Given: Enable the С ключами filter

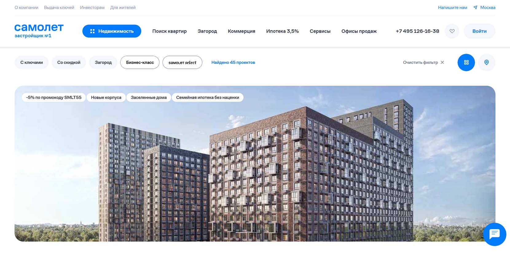Looking at the screenshot, I should click(31, 62).
